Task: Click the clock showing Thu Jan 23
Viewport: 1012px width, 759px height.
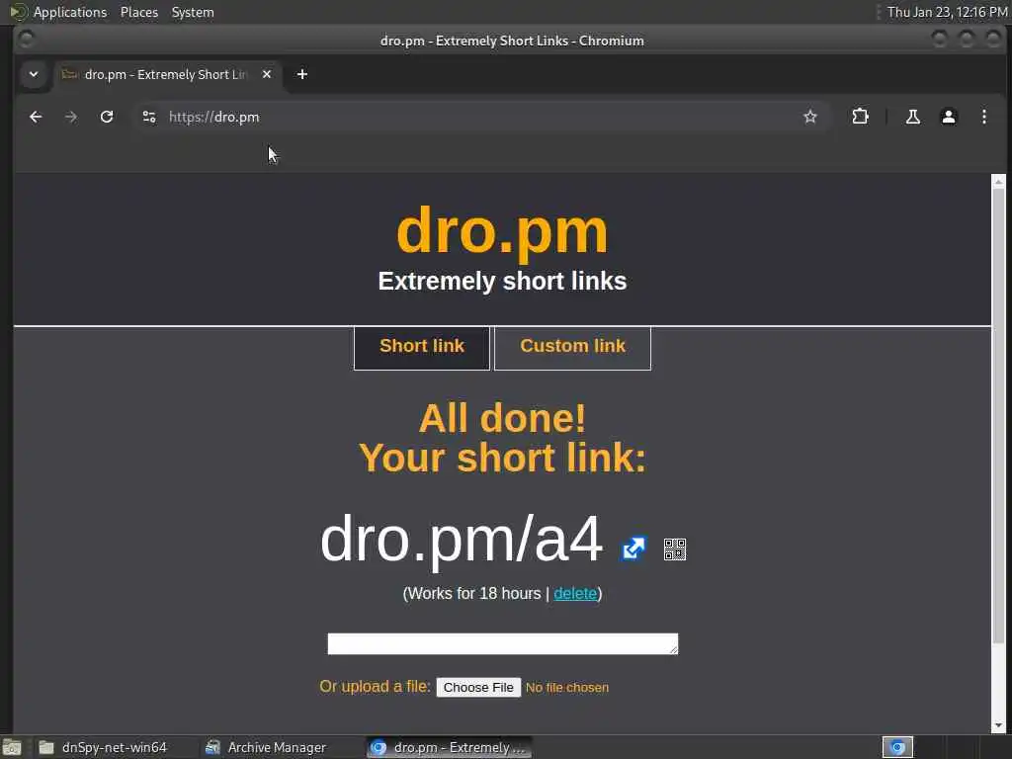Action: 947,12
